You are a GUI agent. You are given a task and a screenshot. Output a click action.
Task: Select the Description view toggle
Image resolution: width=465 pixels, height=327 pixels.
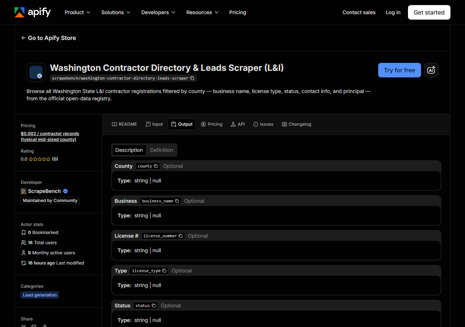point(129,150)
